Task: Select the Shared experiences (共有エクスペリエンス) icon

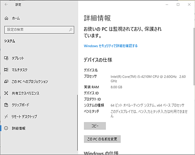Action: 6,93
